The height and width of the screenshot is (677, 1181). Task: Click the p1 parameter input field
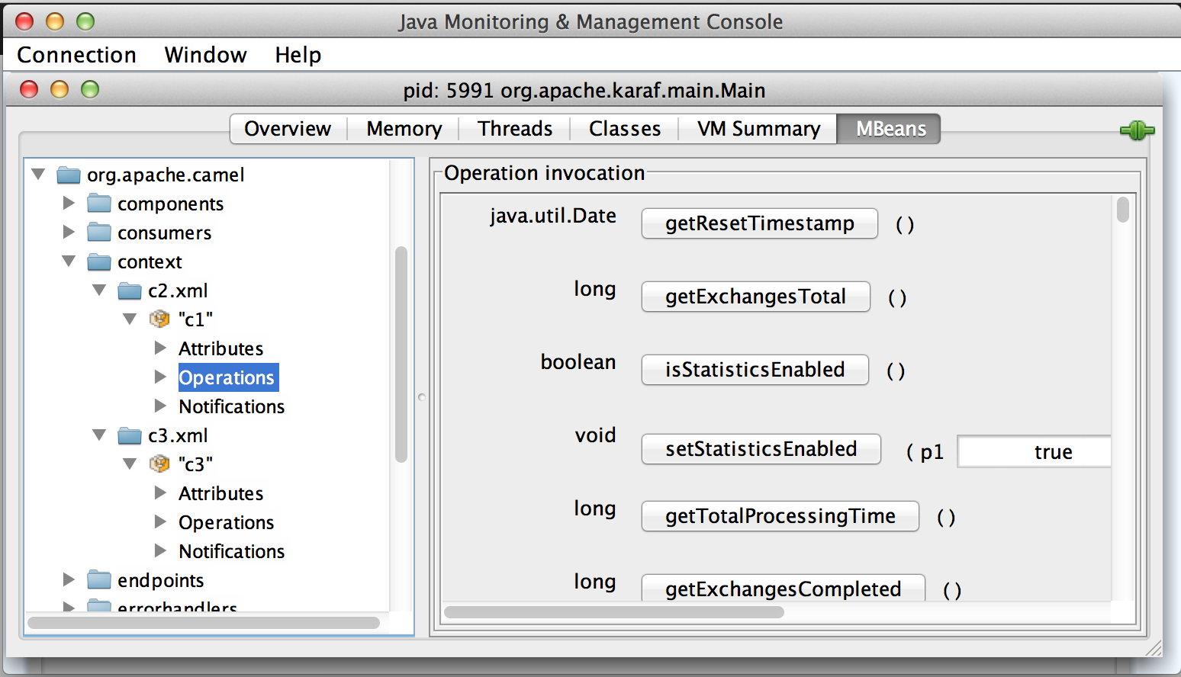click(x=1034, y=452)
